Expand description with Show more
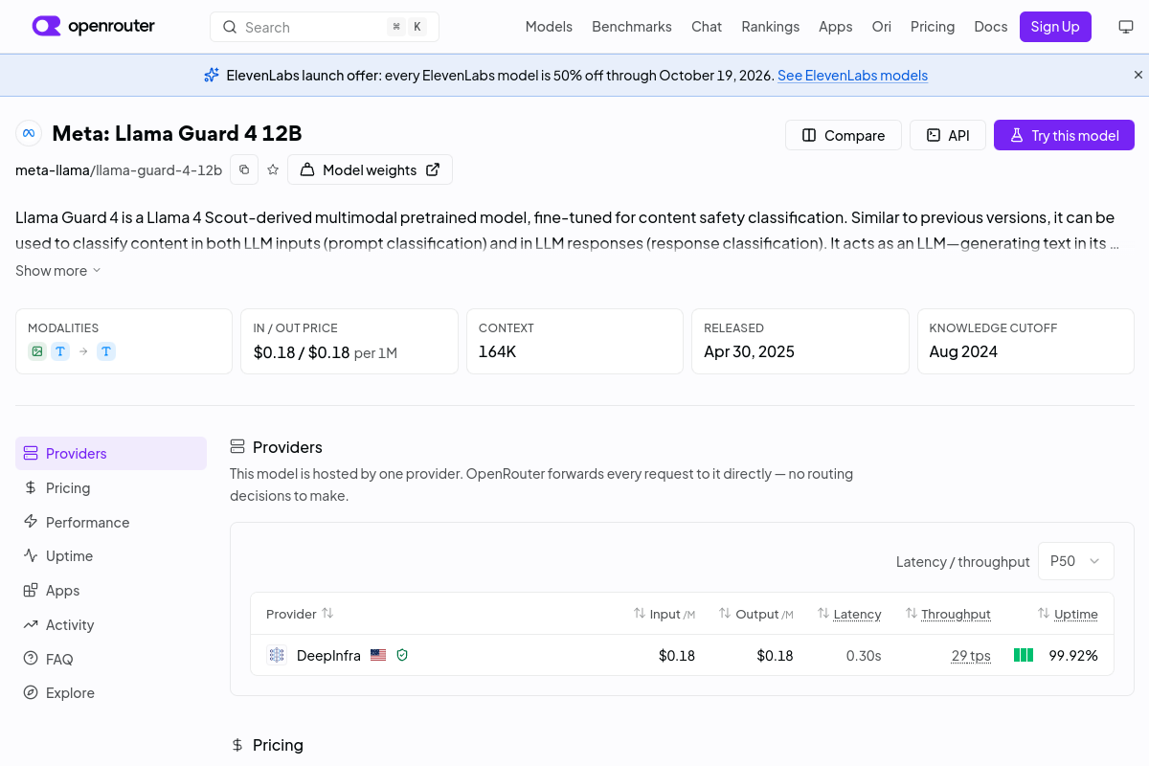 58,271
